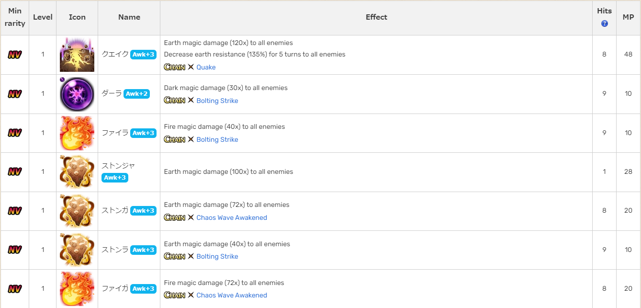Viewport: 641px width, 308px height.
Task: Click the ファイガ fireball icon
Action: tap(77, 289)
